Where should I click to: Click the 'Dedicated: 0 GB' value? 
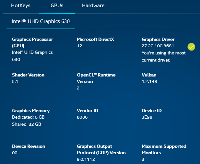28,117
